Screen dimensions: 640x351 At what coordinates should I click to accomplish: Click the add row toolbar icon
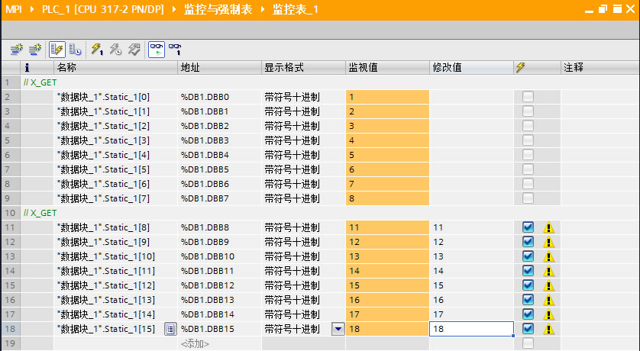[34, 50]
